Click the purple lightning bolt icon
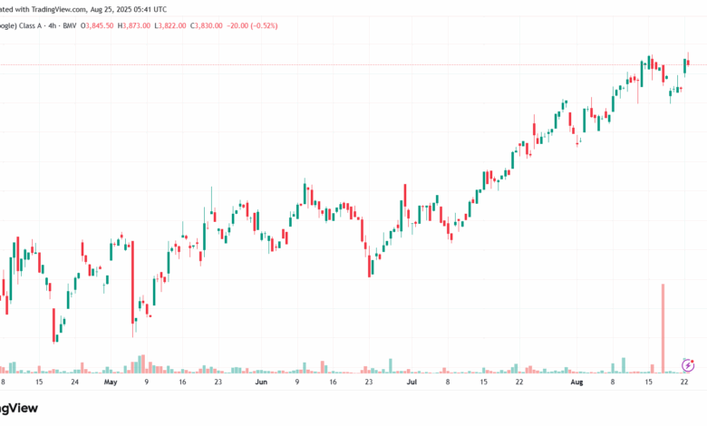The image size is (707, 426). click(688, 365)
